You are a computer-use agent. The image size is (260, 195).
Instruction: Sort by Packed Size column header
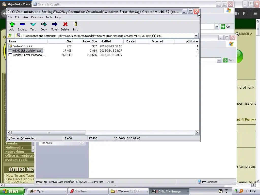85,41
